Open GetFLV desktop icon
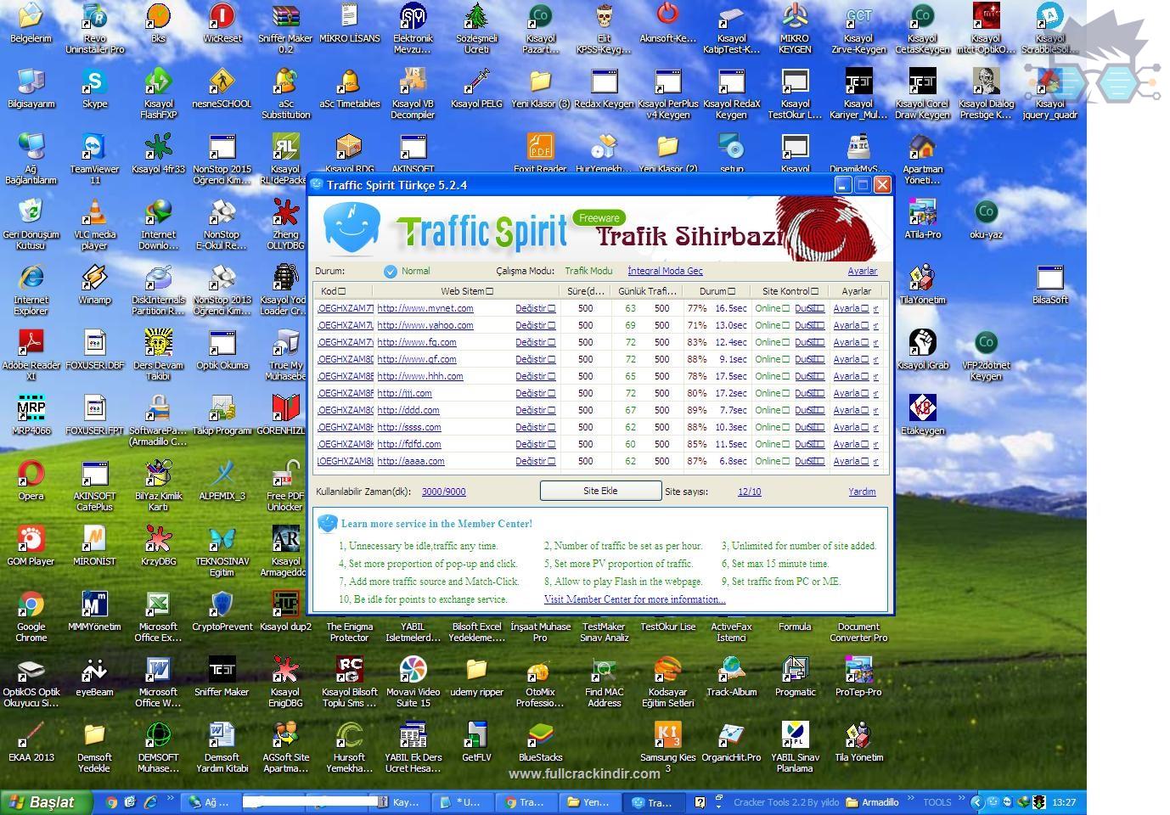This screenshot has width=1170, height=815. click(x=476, y=742)
